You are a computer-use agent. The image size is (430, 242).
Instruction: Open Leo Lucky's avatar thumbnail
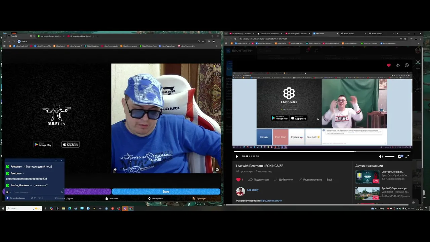tap(241, 192)
